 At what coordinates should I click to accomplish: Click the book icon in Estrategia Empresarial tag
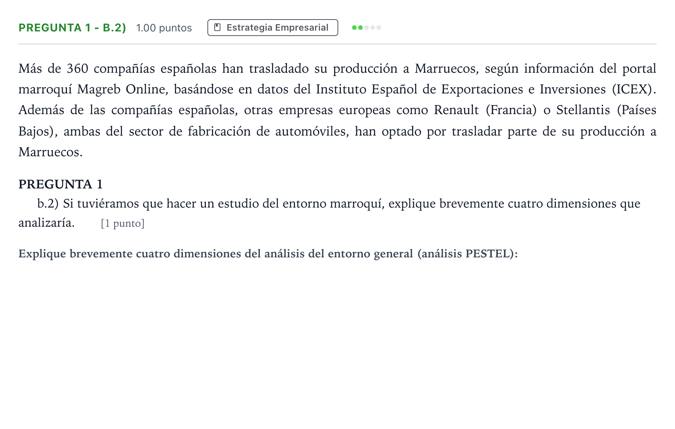tap(217, 28)
